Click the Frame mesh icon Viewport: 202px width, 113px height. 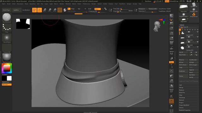point(171,71)
